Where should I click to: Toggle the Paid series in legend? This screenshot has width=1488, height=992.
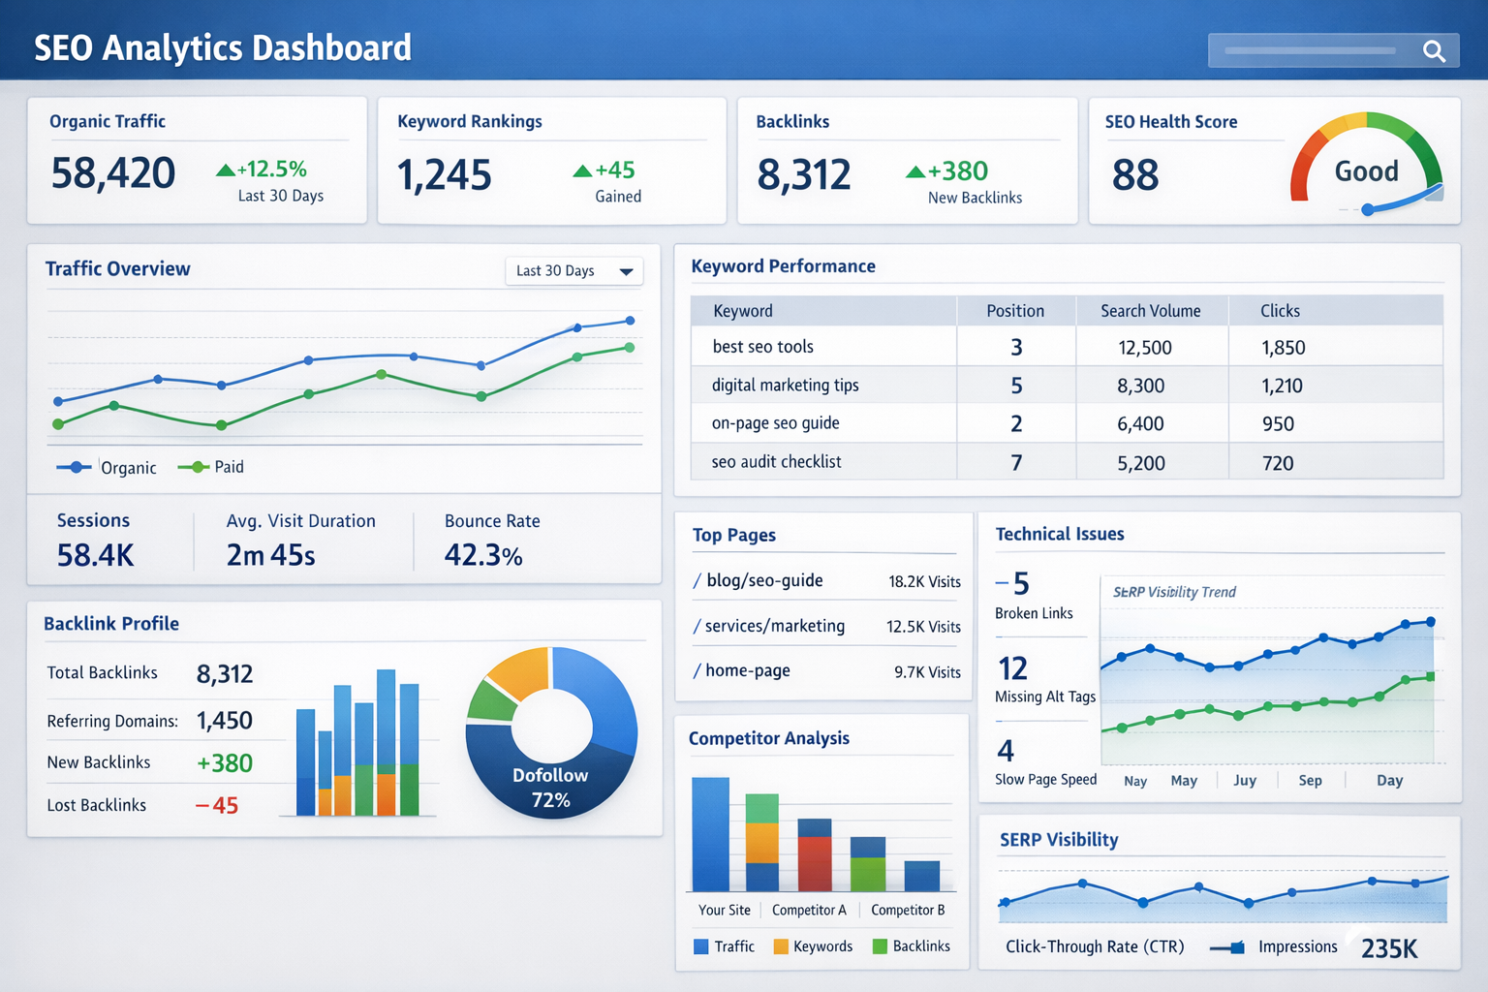pyautogui.click(x=211, y=467)
